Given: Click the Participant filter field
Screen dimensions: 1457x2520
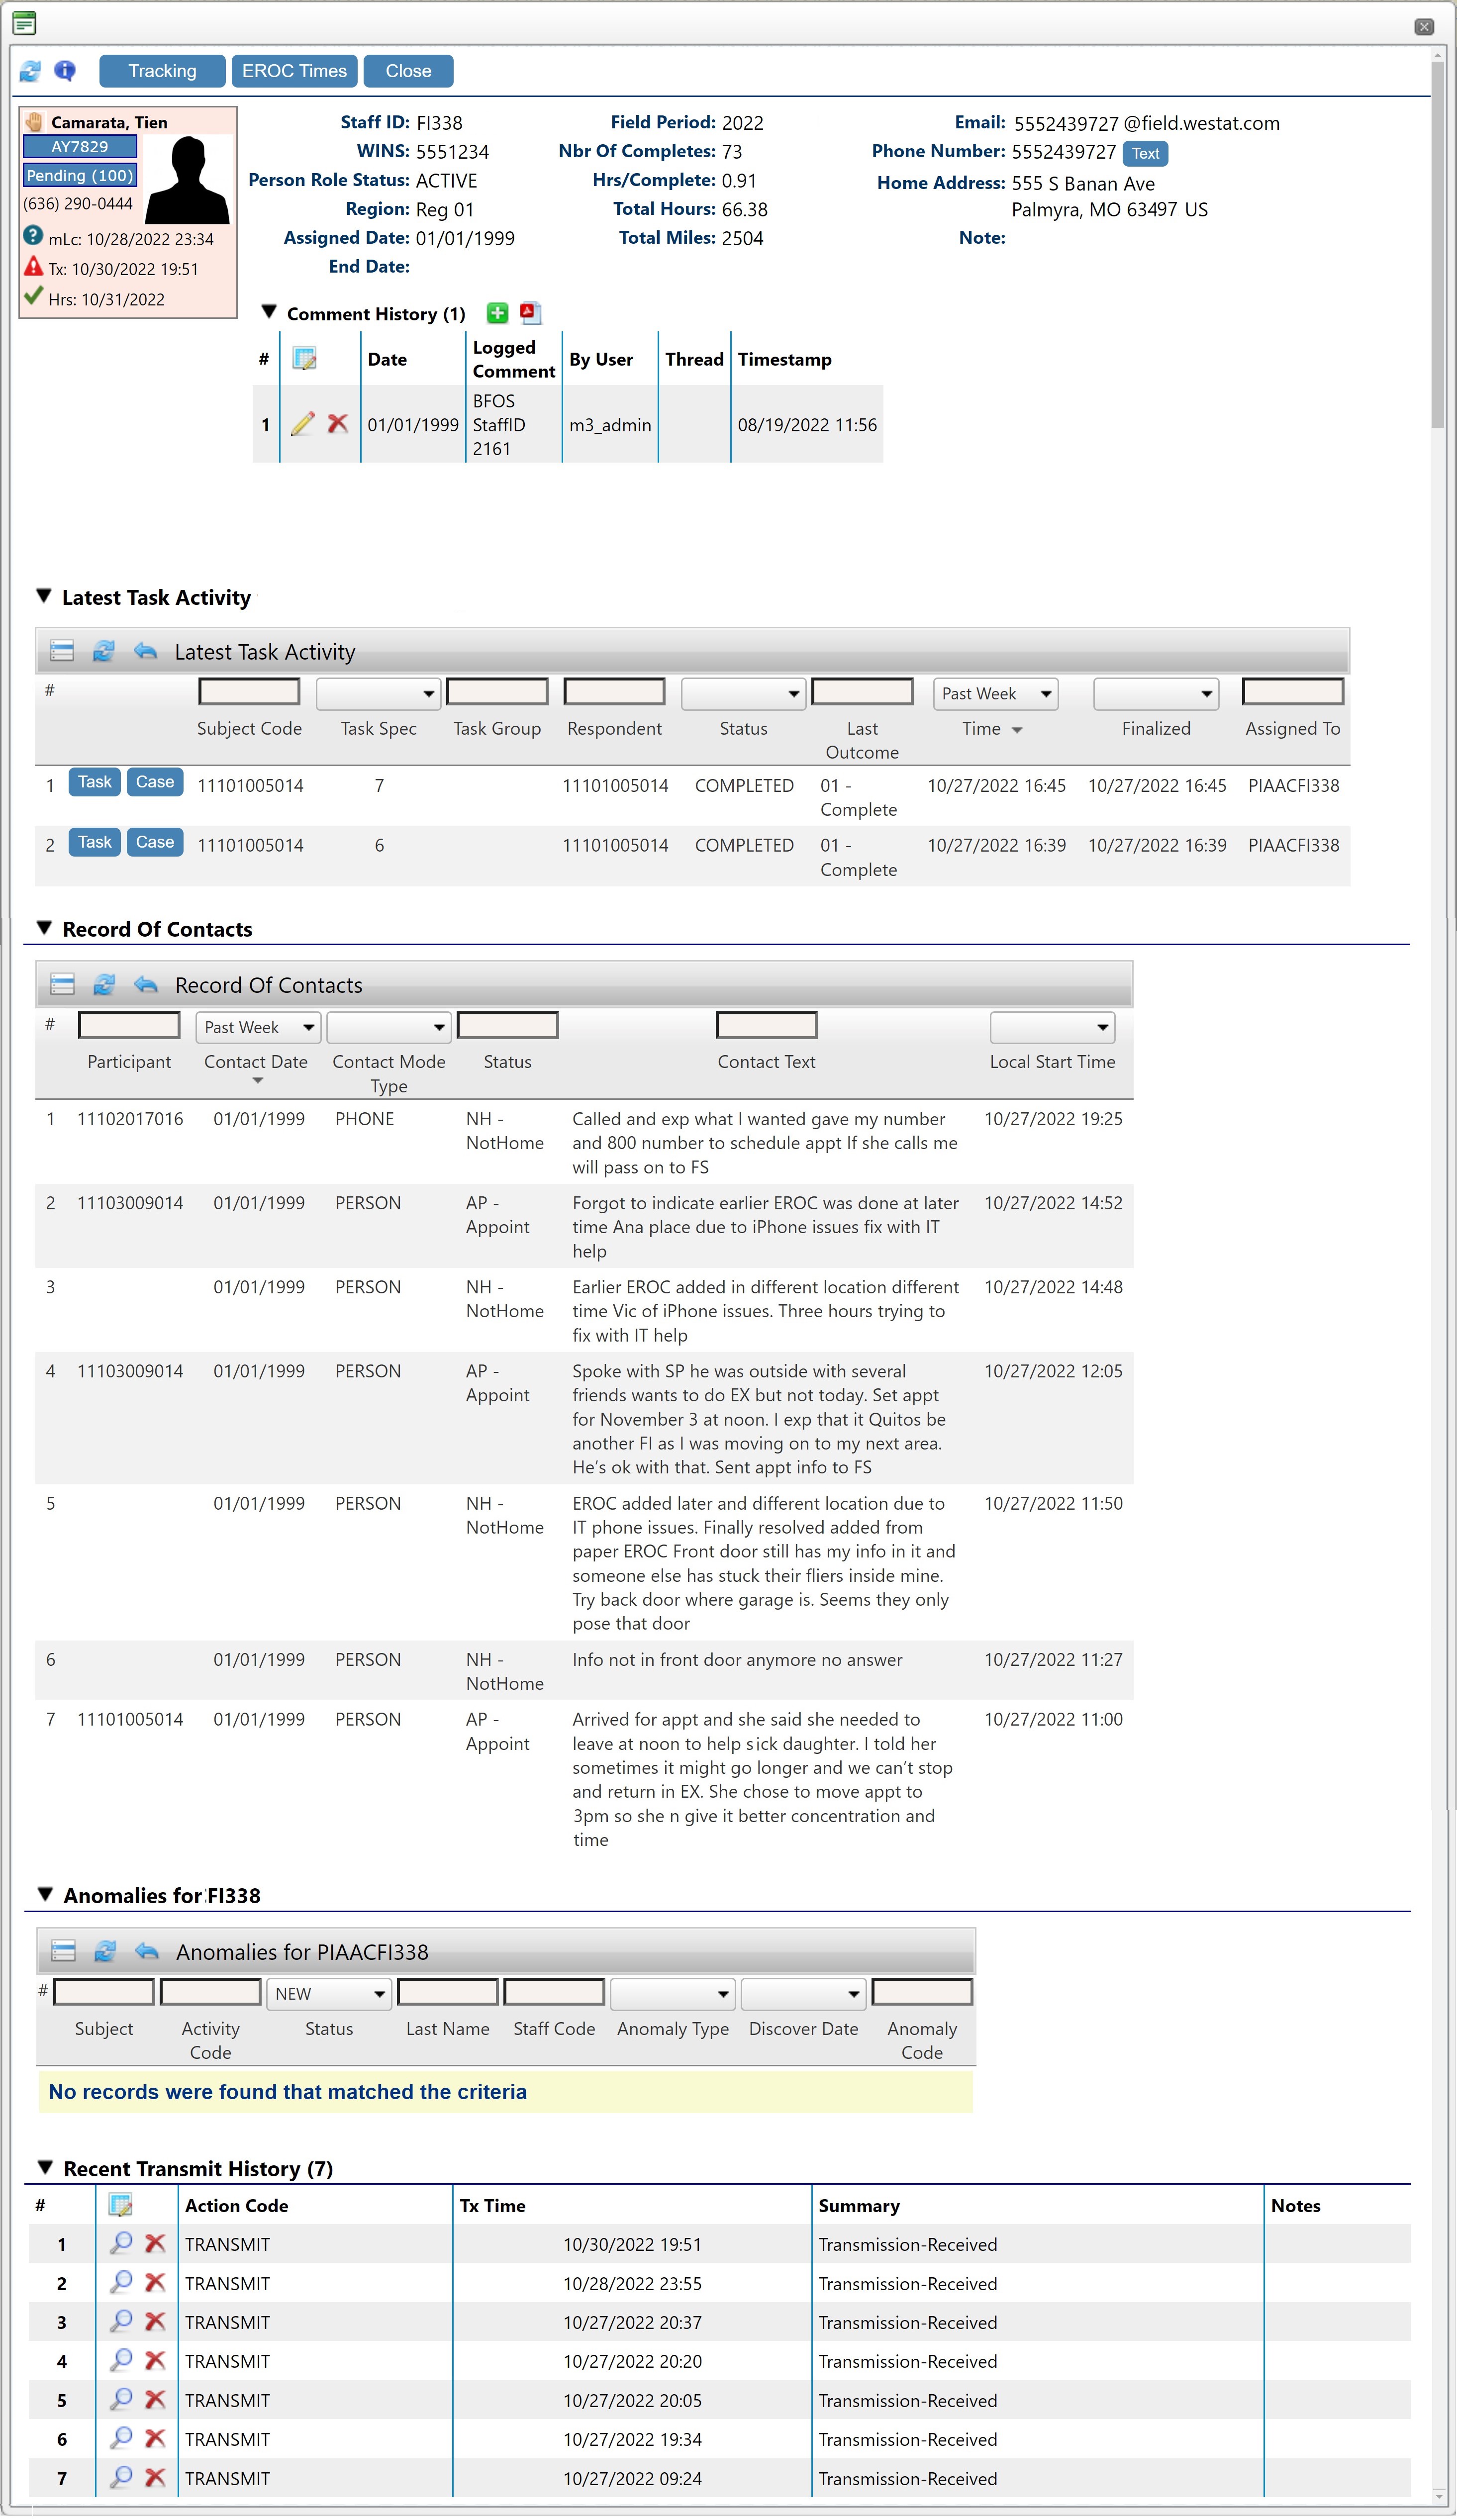Looking at the screenshot, I should (x=129, y=1025).
